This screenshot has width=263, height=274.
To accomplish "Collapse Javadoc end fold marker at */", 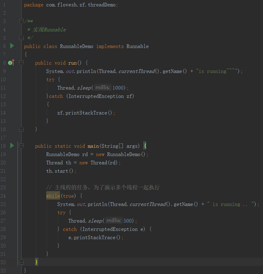I will (x=21, y=38).
